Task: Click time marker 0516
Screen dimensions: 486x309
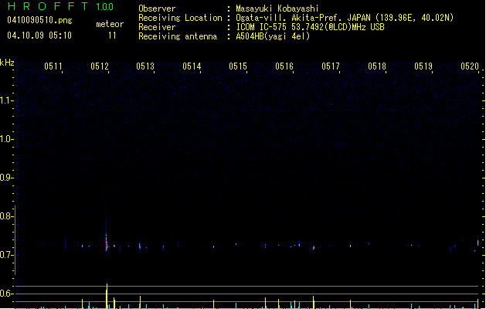Action: (284, 66)
